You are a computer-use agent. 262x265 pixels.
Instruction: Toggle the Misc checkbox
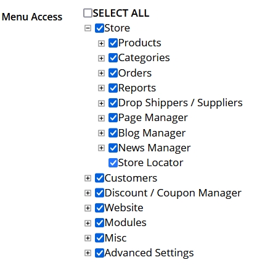coord(99,238)
